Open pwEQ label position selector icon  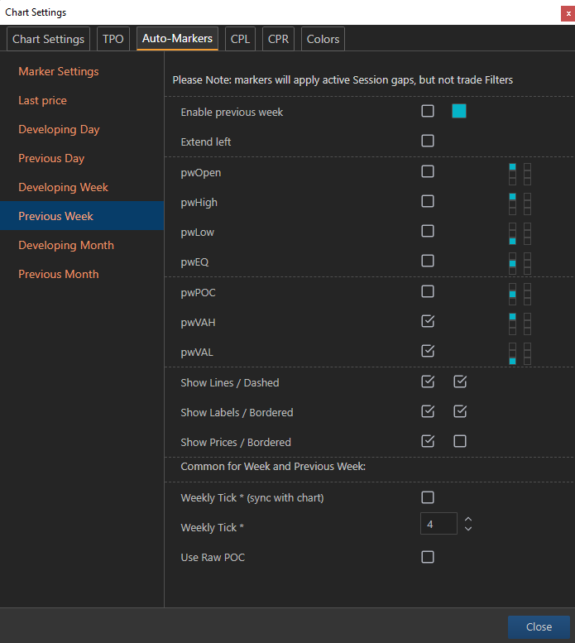pos(520,264)
